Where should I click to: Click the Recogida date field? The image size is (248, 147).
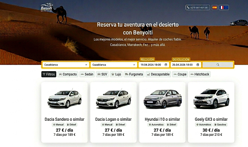point(154,65)
